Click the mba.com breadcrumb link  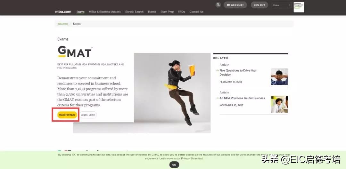click(63, 24)
